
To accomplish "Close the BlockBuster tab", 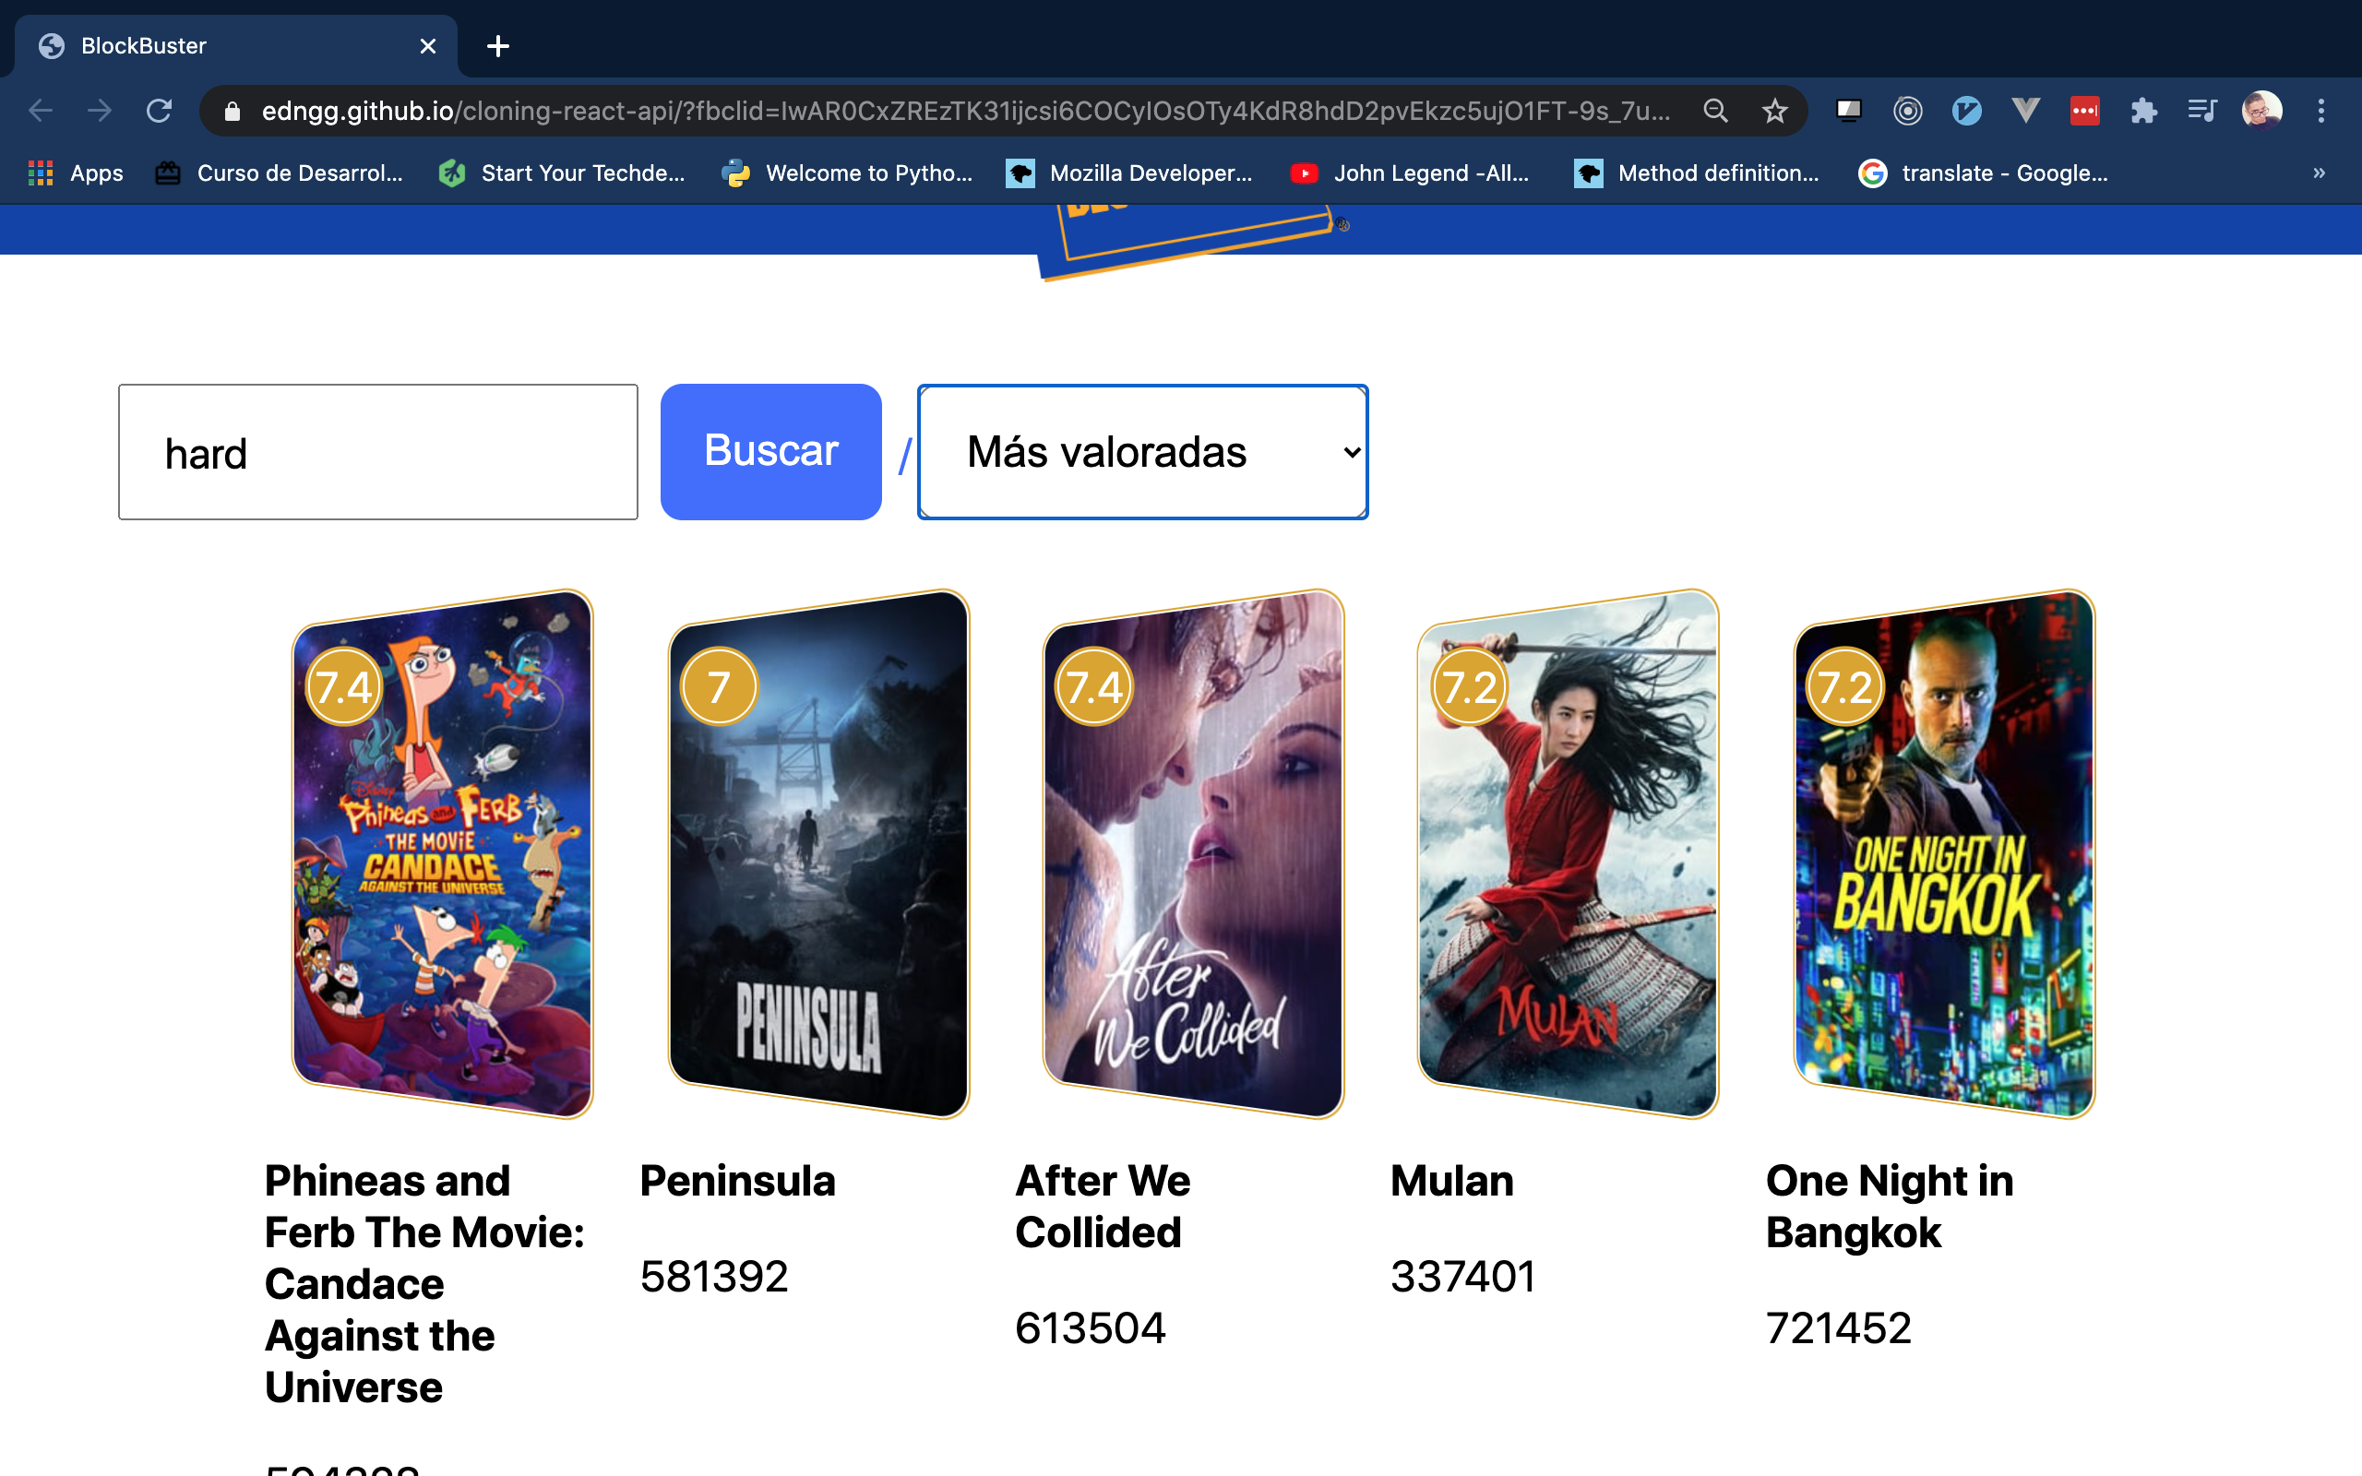I will (427, 46).
